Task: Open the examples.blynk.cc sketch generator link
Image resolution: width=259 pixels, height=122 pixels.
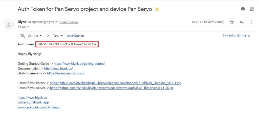Action: [66, 73]
